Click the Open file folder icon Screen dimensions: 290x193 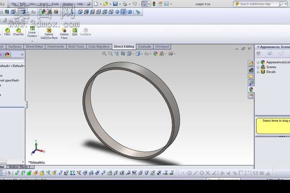click(x=105, y=4)
